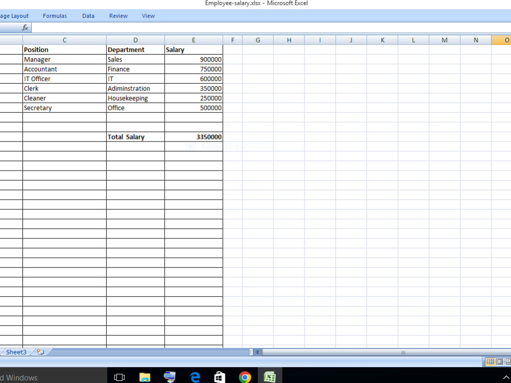Select column D header
Viewport: 511px width, 383px height.
135,40
